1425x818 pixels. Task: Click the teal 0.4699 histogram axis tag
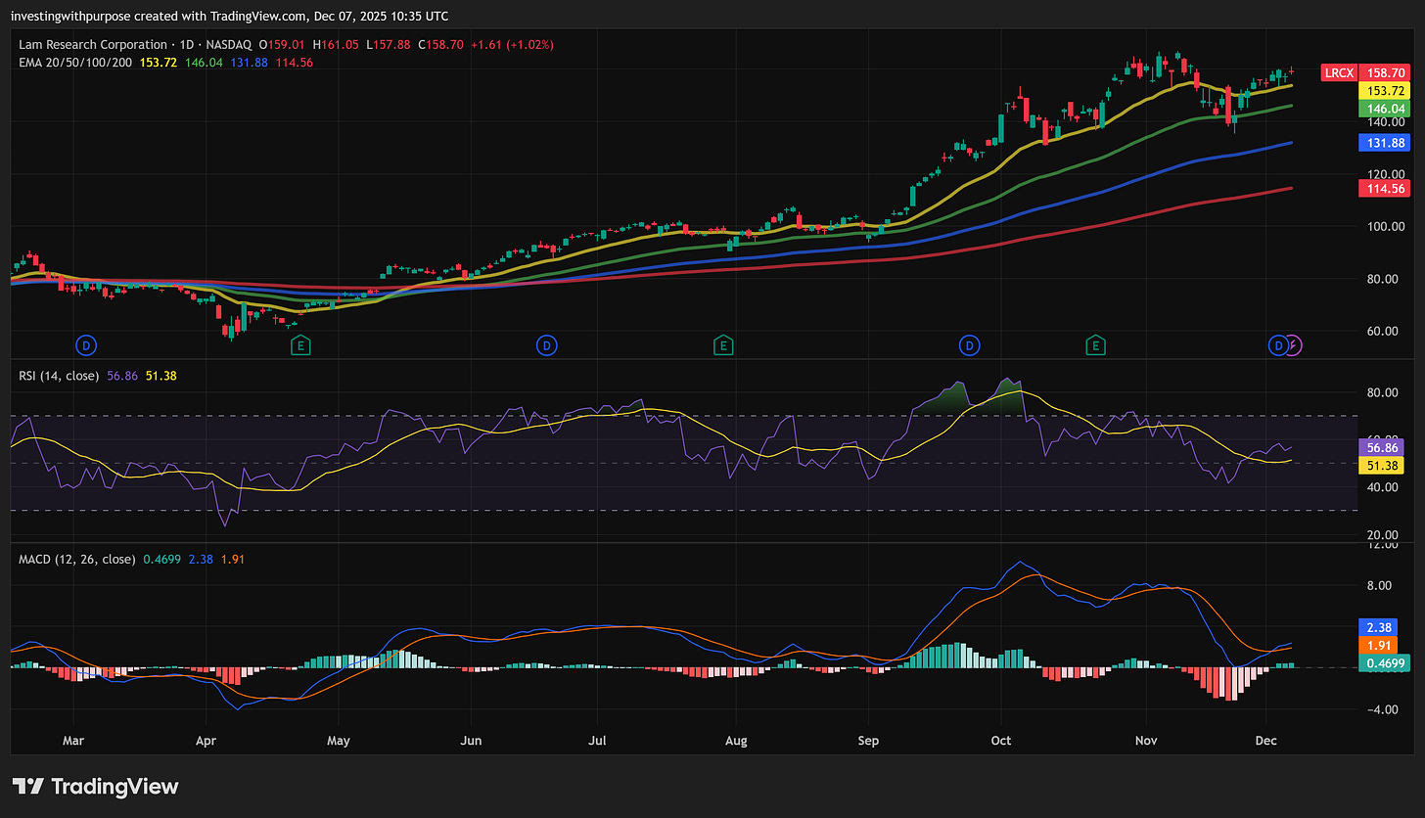[x=1386, y=662]
